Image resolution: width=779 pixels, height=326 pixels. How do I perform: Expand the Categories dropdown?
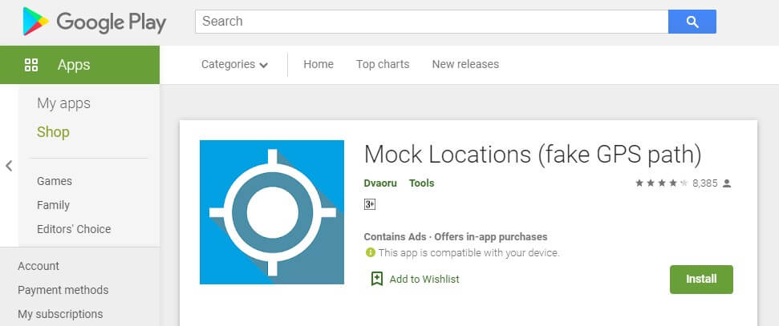[234, 65]
